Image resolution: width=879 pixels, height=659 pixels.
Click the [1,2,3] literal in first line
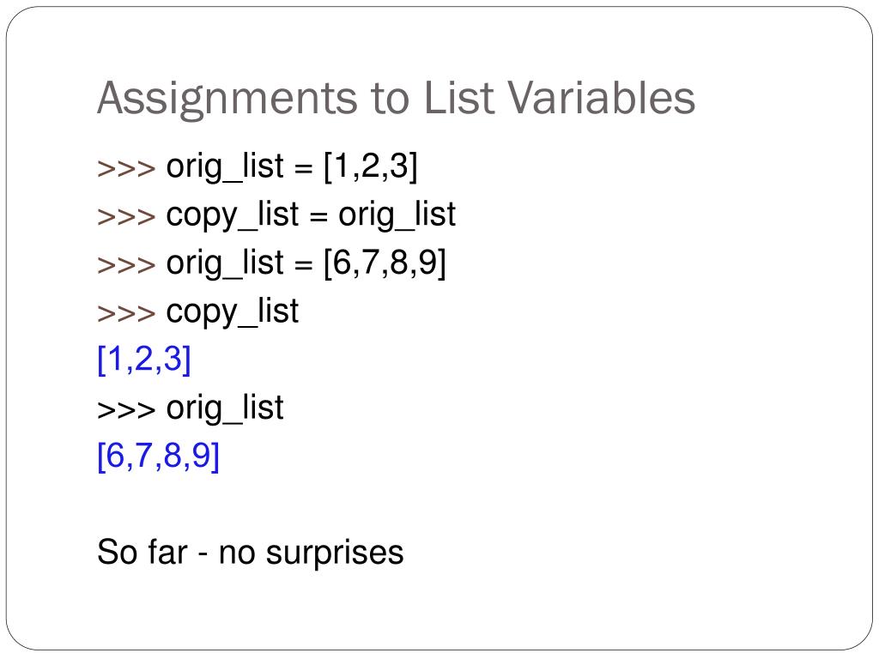click(x=371, y=167)
